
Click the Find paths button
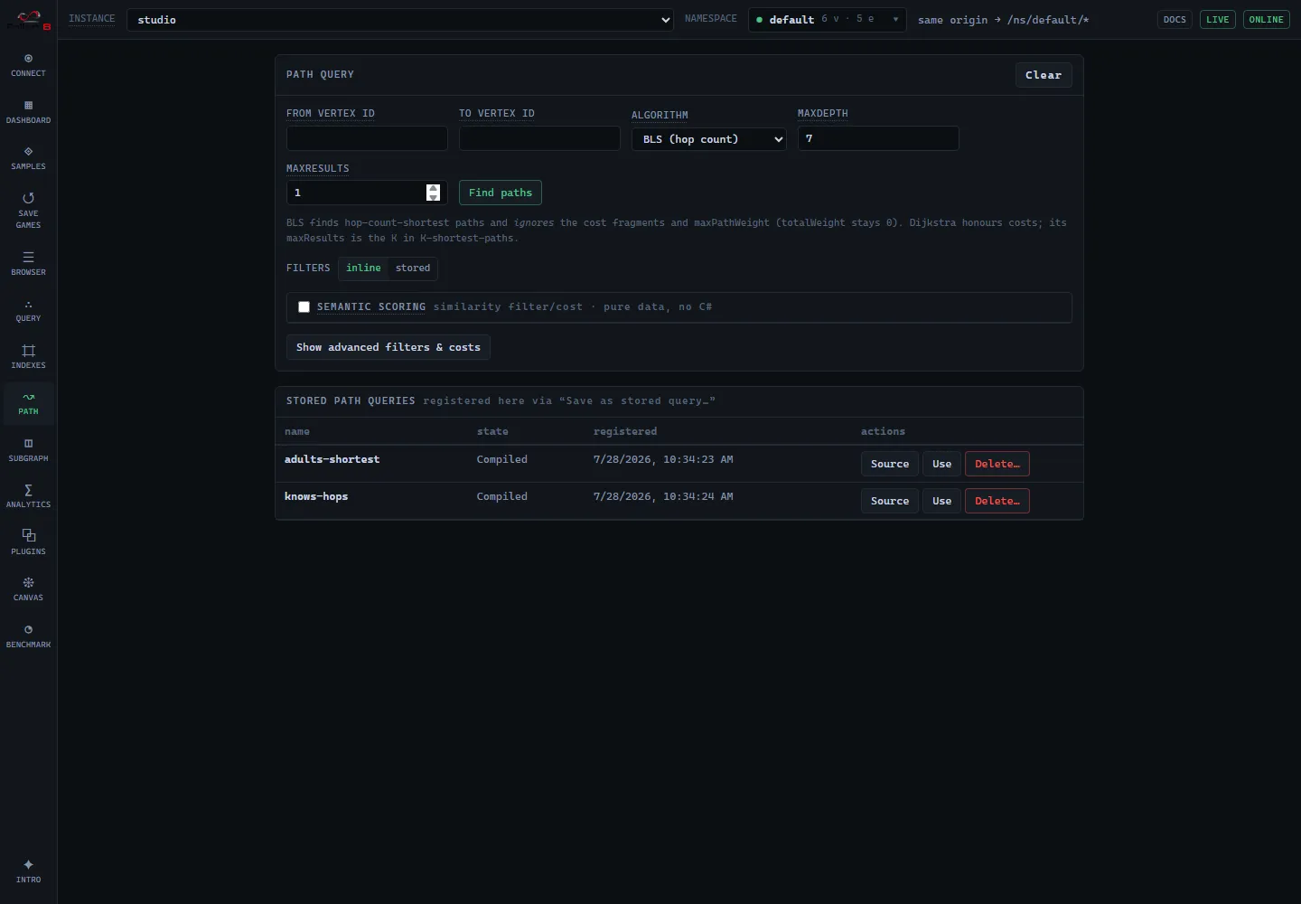click(x=501, y=193)
